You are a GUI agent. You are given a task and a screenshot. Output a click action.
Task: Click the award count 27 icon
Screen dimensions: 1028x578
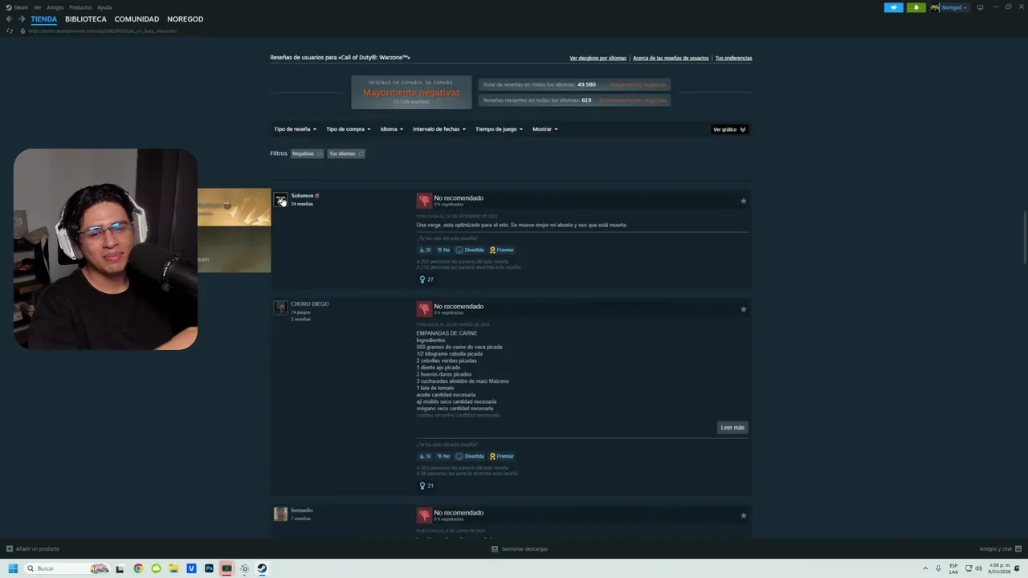pos(426,279)
